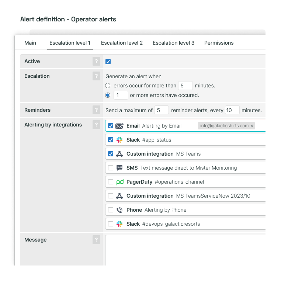Image resolution: width=295 pixels, height=295 pixels.
Task: Open help for the Escalation setting
Action: tap(96, 76)
